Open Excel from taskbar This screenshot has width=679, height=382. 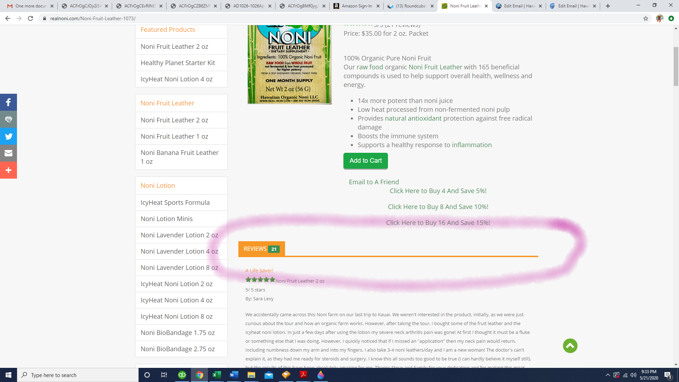(216, 375)
